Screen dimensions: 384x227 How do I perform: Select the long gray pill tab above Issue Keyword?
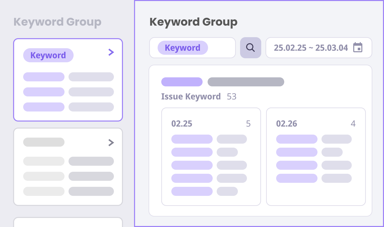click(x=246, y=82)
